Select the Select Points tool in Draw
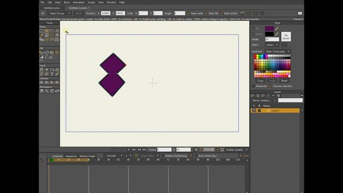Screen dimensions: 343x193 [x=41, y=31]
